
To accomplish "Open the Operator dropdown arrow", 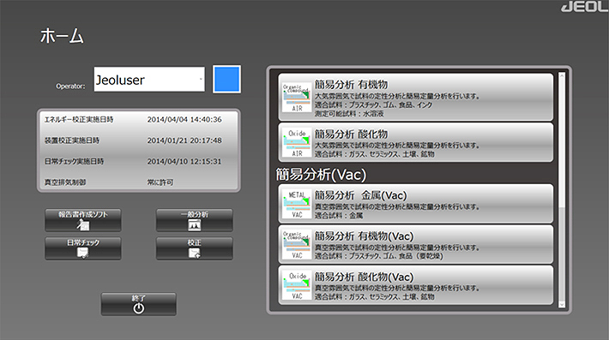I will pos(201,79).
